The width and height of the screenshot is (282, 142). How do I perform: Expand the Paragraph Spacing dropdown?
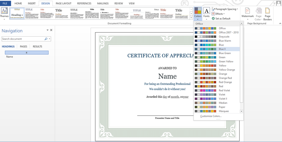point(226,9)
